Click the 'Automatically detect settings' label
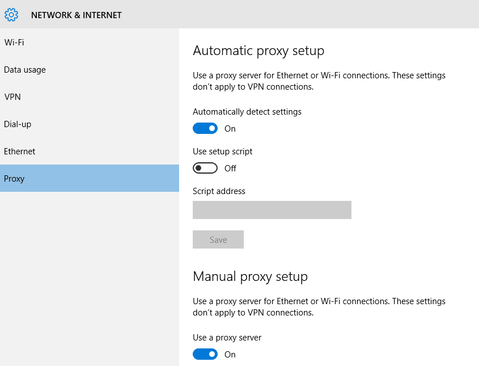The image size is (479, 366). 247,112
